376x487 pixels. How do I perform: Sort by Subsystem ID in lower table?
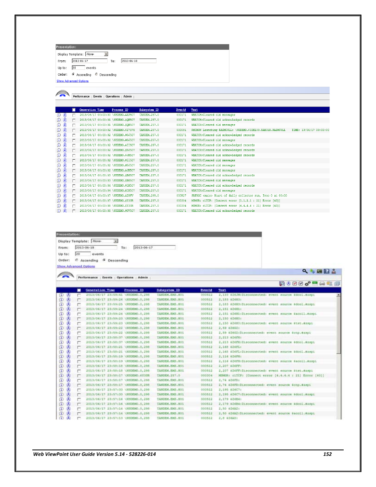pyautogui.click(x=168, y=290)
